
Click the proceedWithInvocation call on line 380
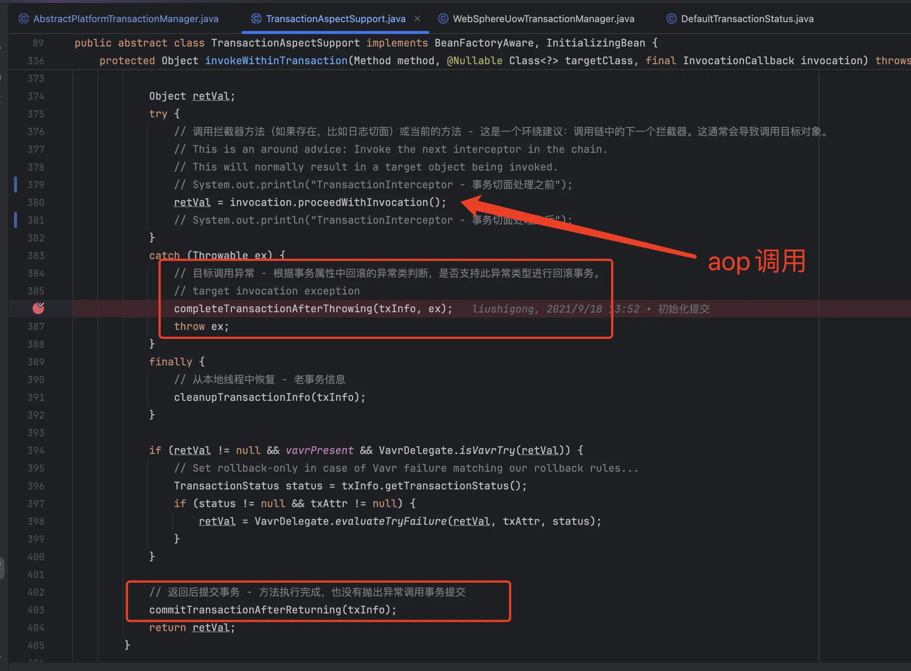coord(363,202)
